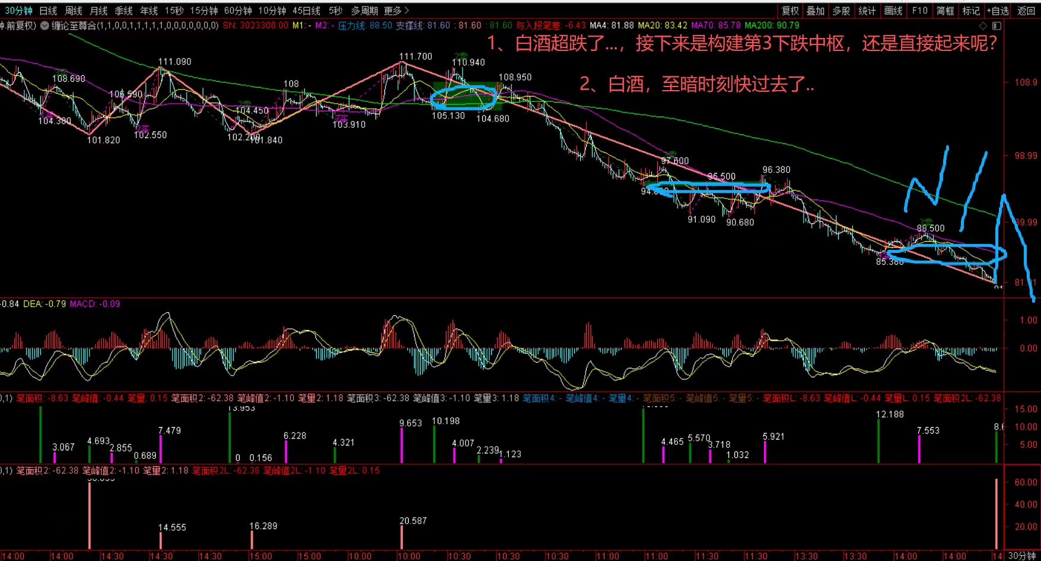Click the diamond marker icon above chart
The image size is (1041, 561).
point(983,25)
